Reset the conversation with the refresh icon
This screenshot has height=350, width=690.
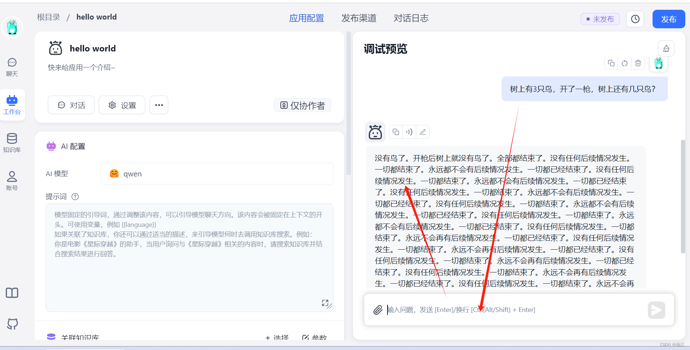[625, 63]
